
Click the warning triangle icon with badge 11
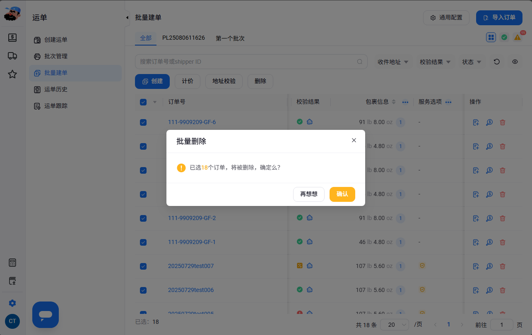[x=518, y=37]
